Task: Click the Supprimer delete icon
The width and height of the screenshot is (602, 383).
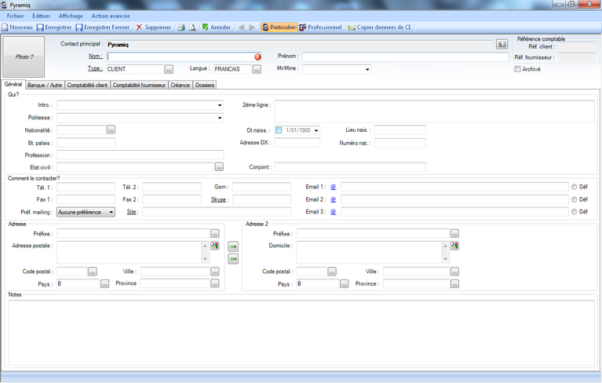Action: tap(140, 27)
